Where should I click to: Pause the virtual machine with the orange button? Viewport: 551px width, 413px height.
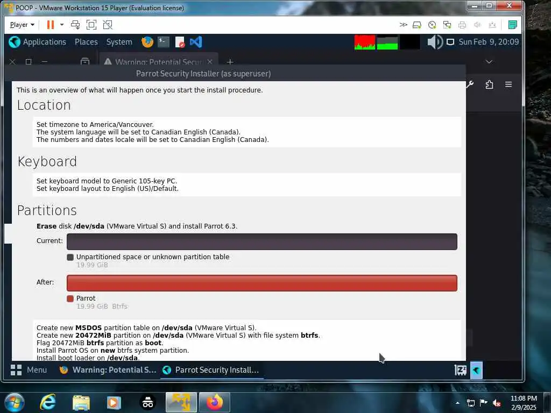pyautogui.click(x=51, y=25)
